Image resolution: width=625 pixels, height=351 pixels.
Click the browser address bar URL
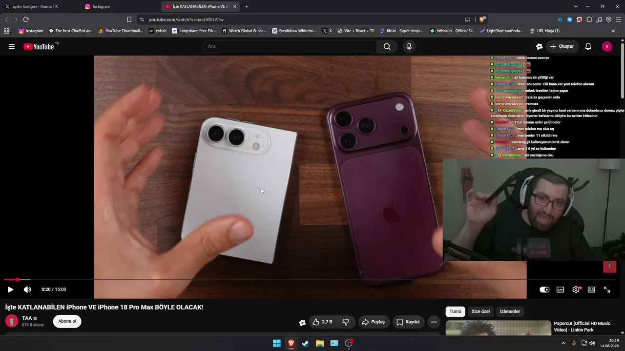click(x=186, y=19)
